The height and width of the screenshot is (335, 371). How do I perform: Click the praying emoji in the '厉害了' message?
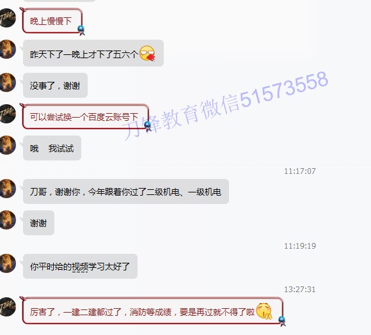[x=264, y=311]
